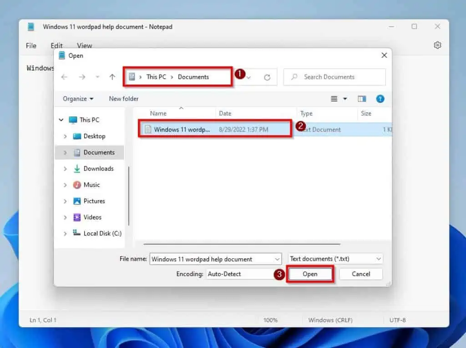Select Desktop folder in sidebar
The width and height of the screenshot is (466, 348).
tap(95, 136)
